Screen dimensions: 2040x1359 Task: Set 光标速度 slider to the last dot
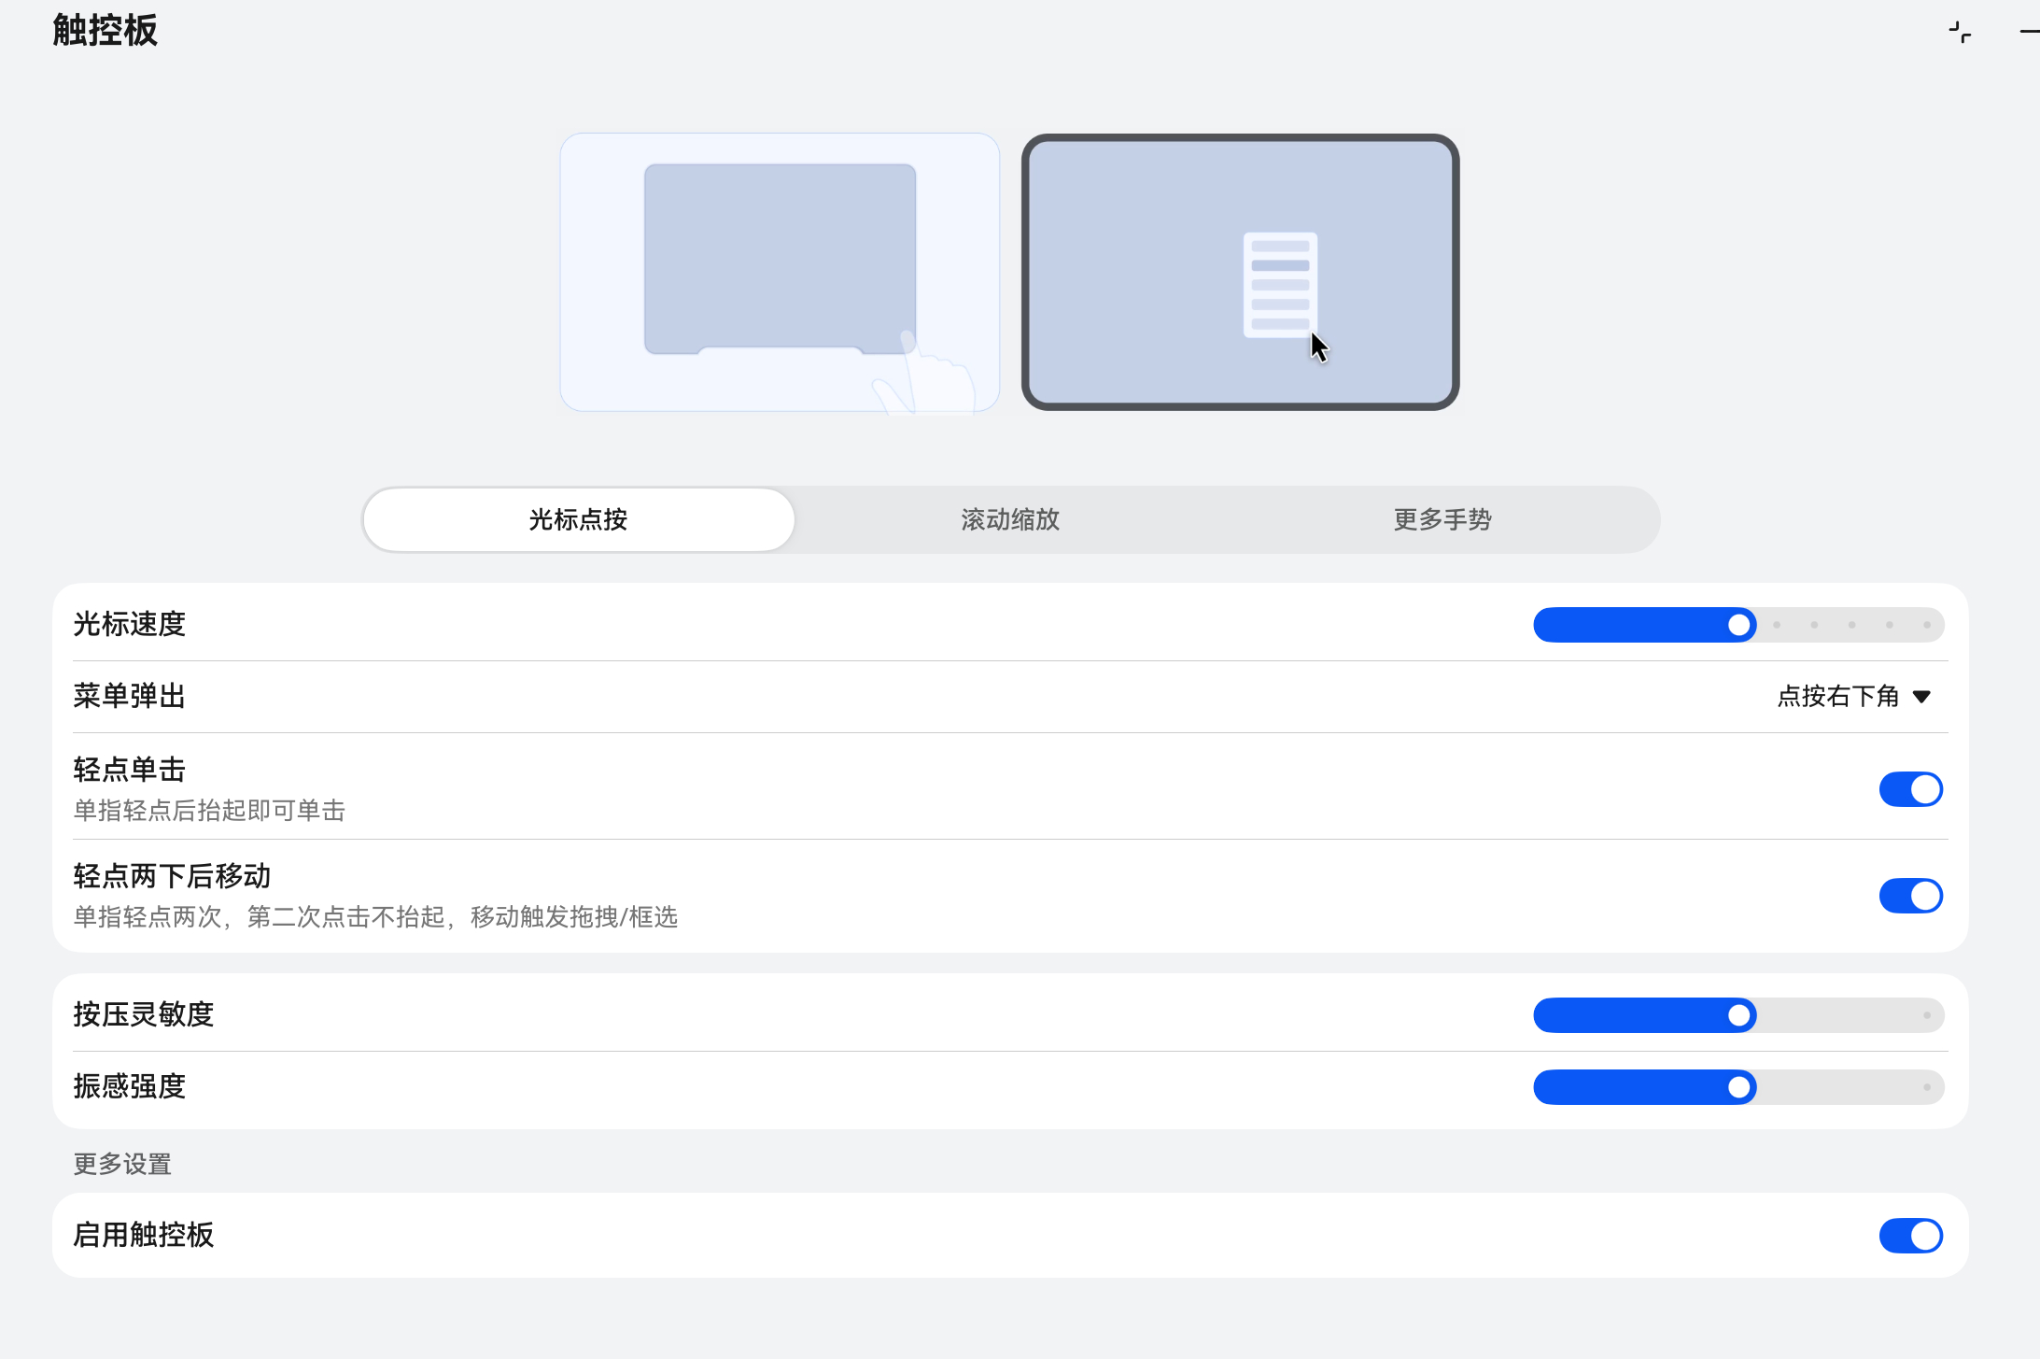pos(1926,625)
